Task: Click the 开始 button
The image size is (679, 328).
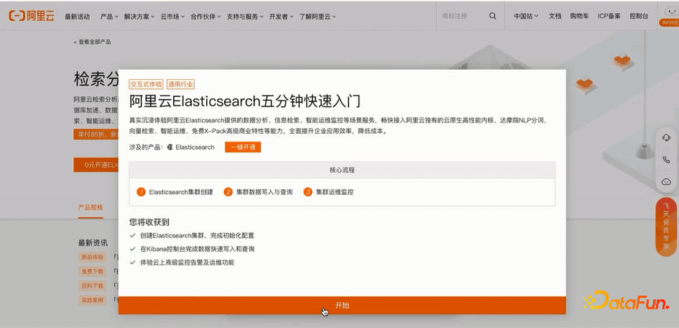Action: [x=342, y=306]
